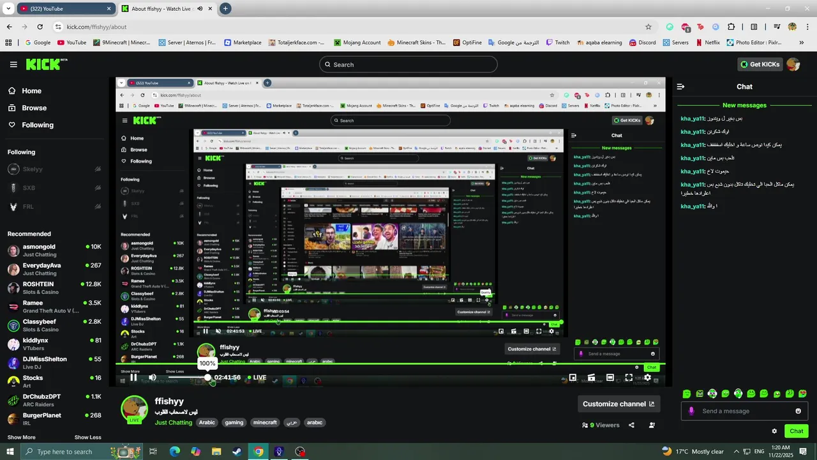Open player settings gear in video controls
817x460 pixels.
(647, 378)
